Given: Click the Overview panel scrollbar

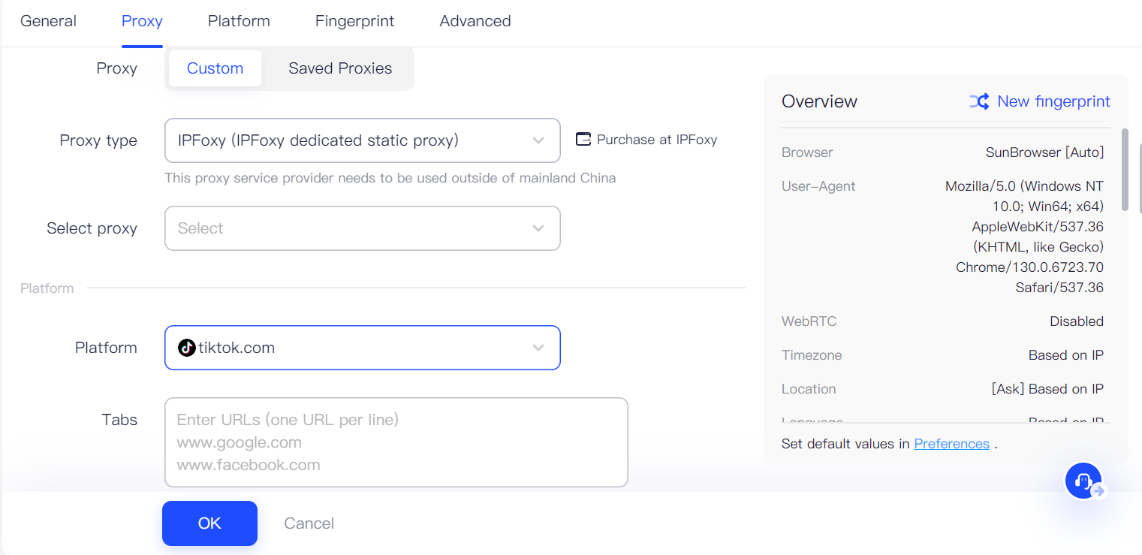Looking at the screenshot, I should (x=1125, y=170).
